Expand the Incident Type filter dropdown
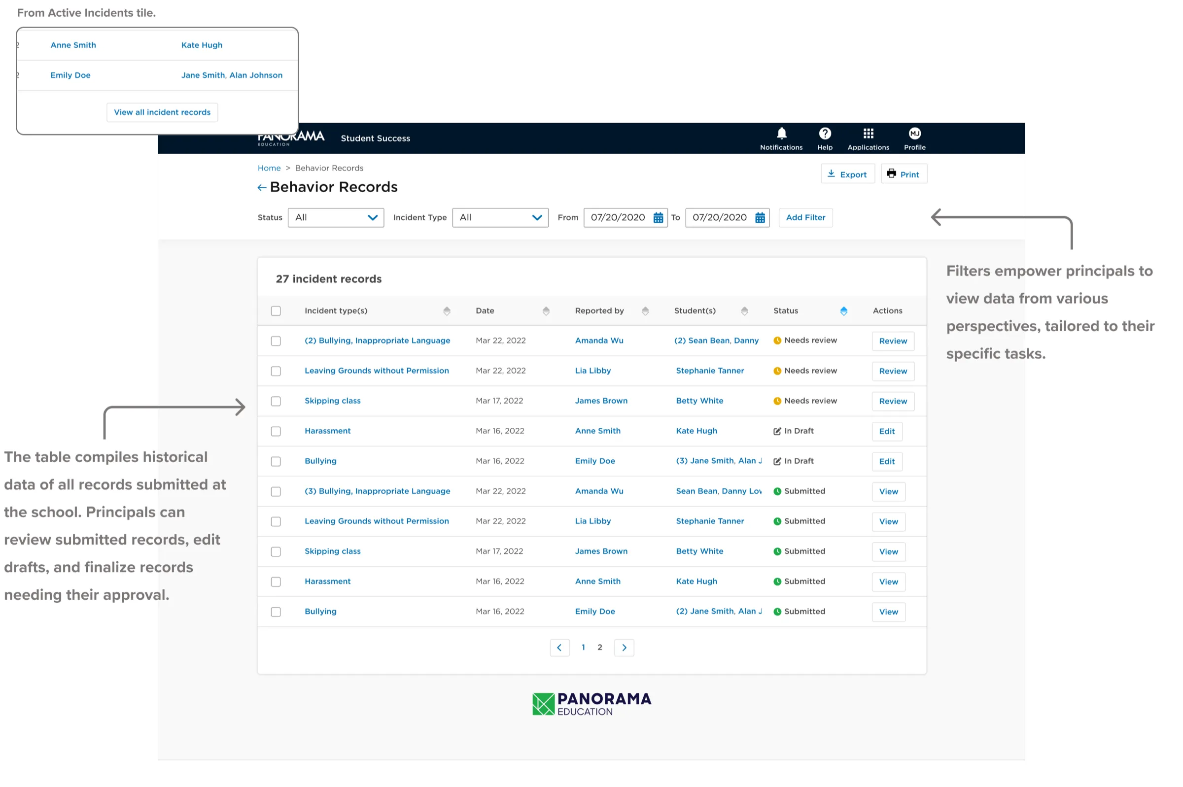The image size is (1183, 787). 500,218
